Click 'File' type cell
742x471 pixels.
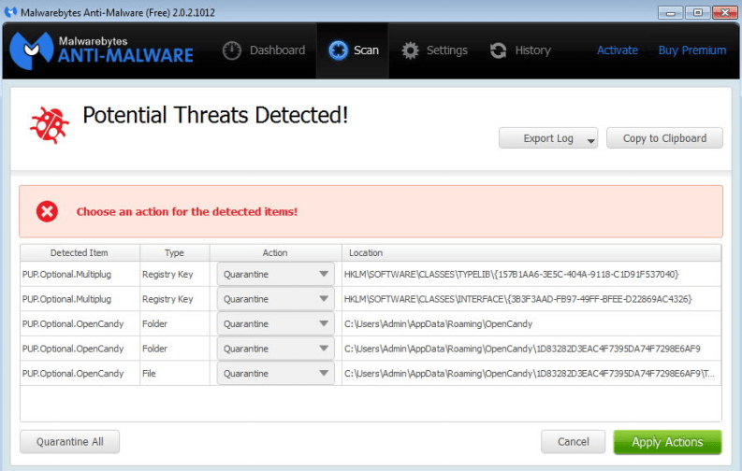(149, 373)
